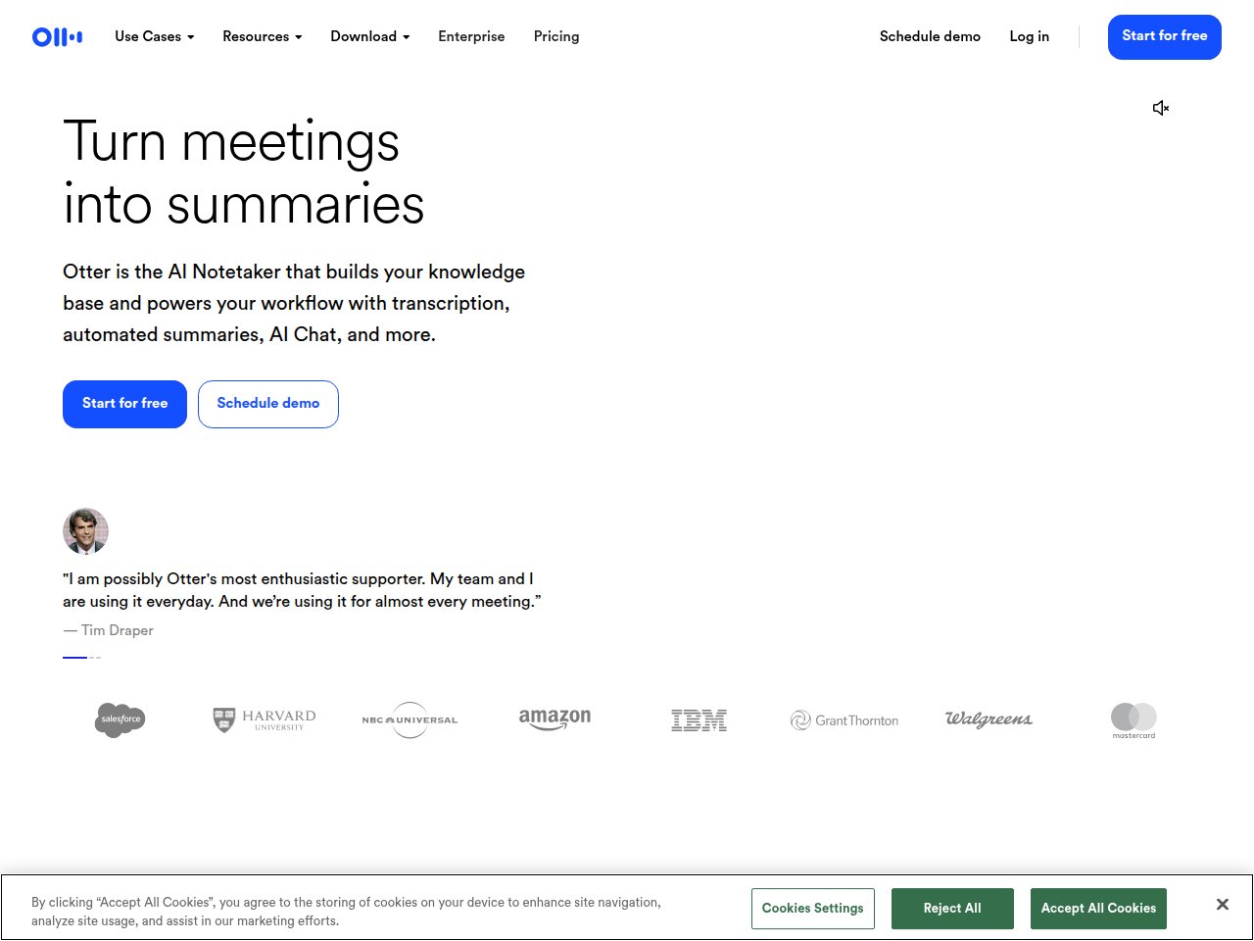This screenshot has height=941, width=1254.
Task: Select the Walgreens logo
Action: [x=989, y=719]
